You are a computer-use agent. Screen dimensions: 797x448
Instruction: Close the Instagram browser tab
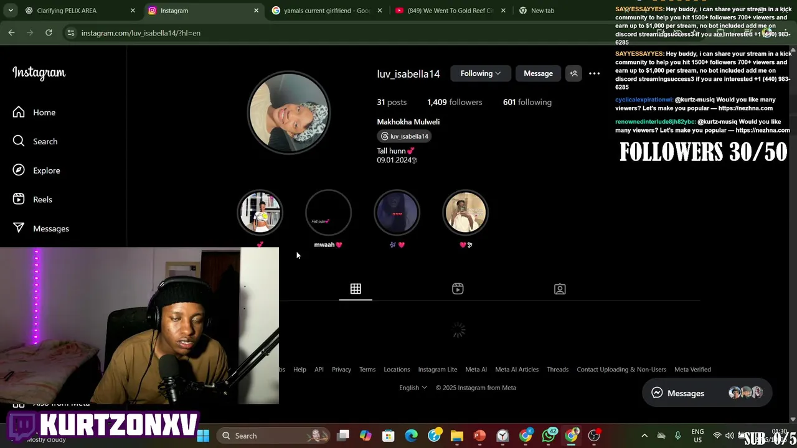coord(256,11)
